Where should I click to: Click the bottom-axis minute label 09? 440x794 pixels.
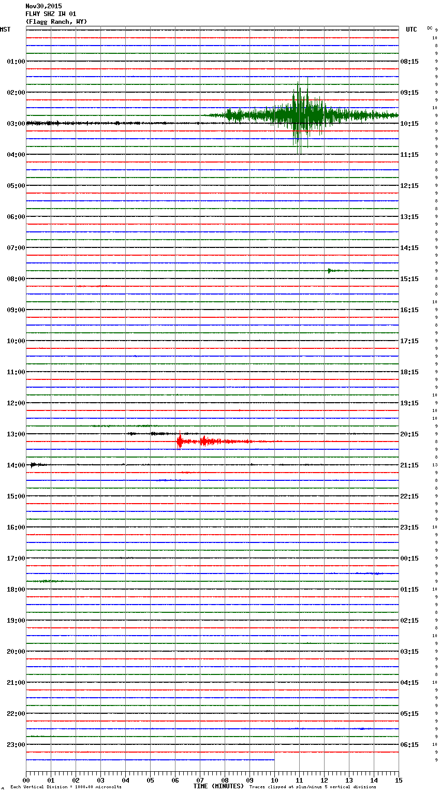click(x=250, y=781)
